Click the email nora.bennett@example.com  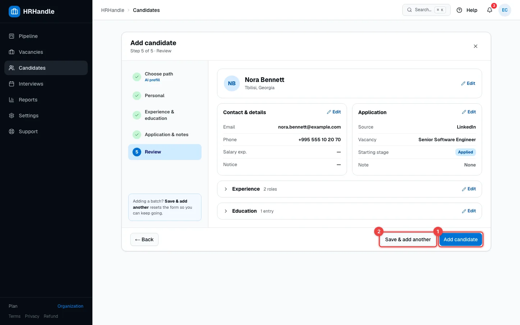[x=309, y=127]
